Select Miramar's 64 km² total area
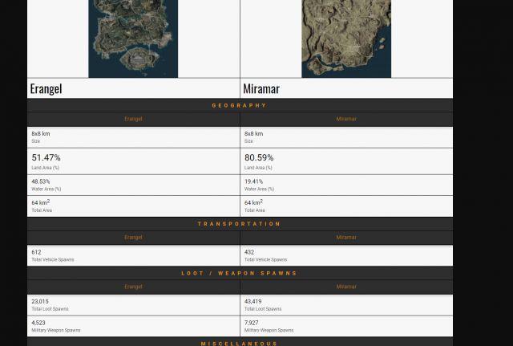This screenshot has width=513, height=346. click(x=253, y=202)
